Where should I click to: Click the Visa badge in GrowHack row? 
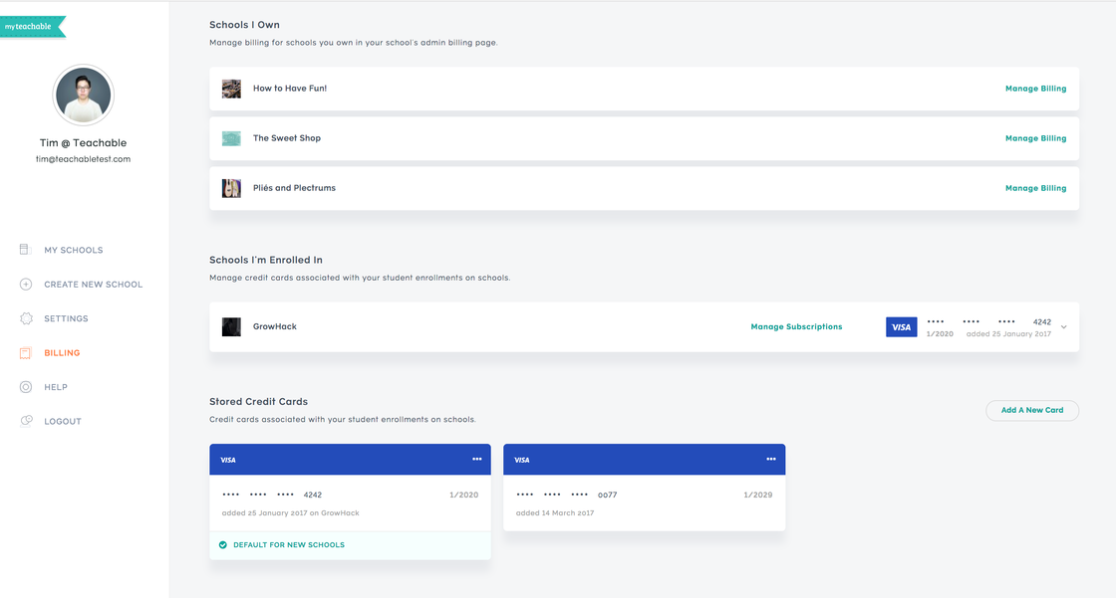click(901, 326)
